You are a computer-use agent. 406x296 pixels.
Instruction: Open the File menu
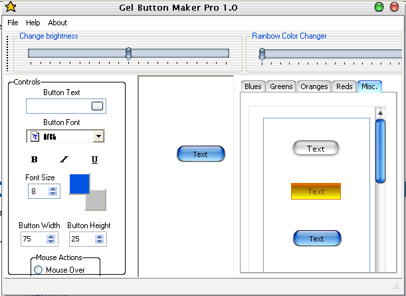tap(13, 23)
